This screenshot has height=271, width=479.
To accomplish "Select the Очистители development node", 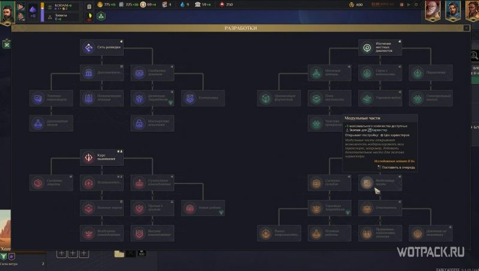I will tap(380, 208).
